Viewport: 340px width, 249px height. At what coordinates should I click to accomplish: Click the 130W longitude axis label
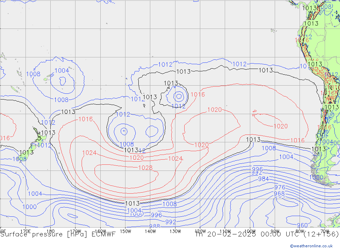pyautogui.click(x=175, y=231)
